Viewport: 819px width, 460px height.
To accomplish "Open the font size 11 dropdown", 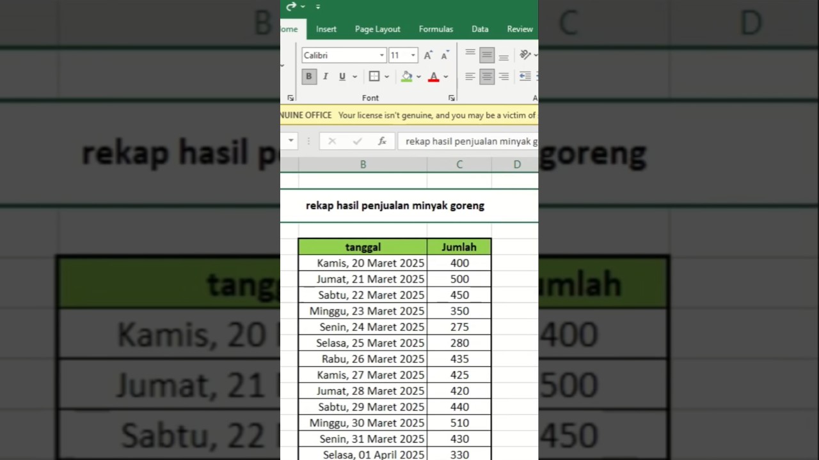I will [x=413, y=56].
